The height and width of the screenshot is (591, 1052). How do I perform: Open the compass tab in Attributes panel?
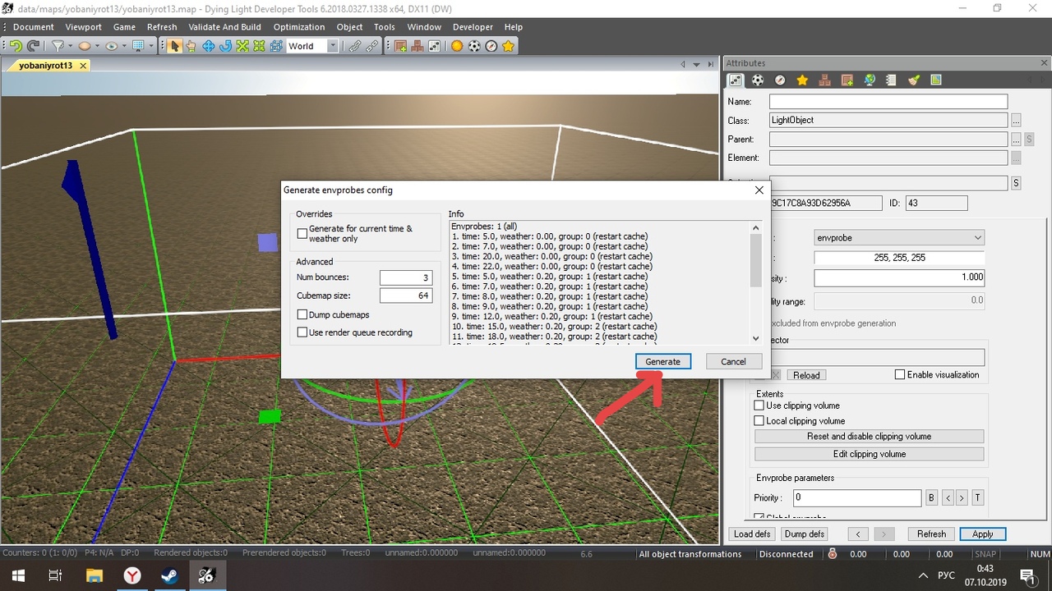[x=780, y=80]
